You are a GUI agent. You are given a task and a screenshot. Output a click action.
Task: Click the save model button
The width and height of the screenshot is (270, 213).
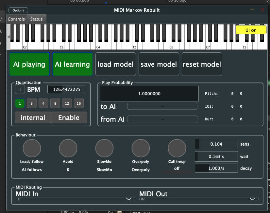point(159,64)
